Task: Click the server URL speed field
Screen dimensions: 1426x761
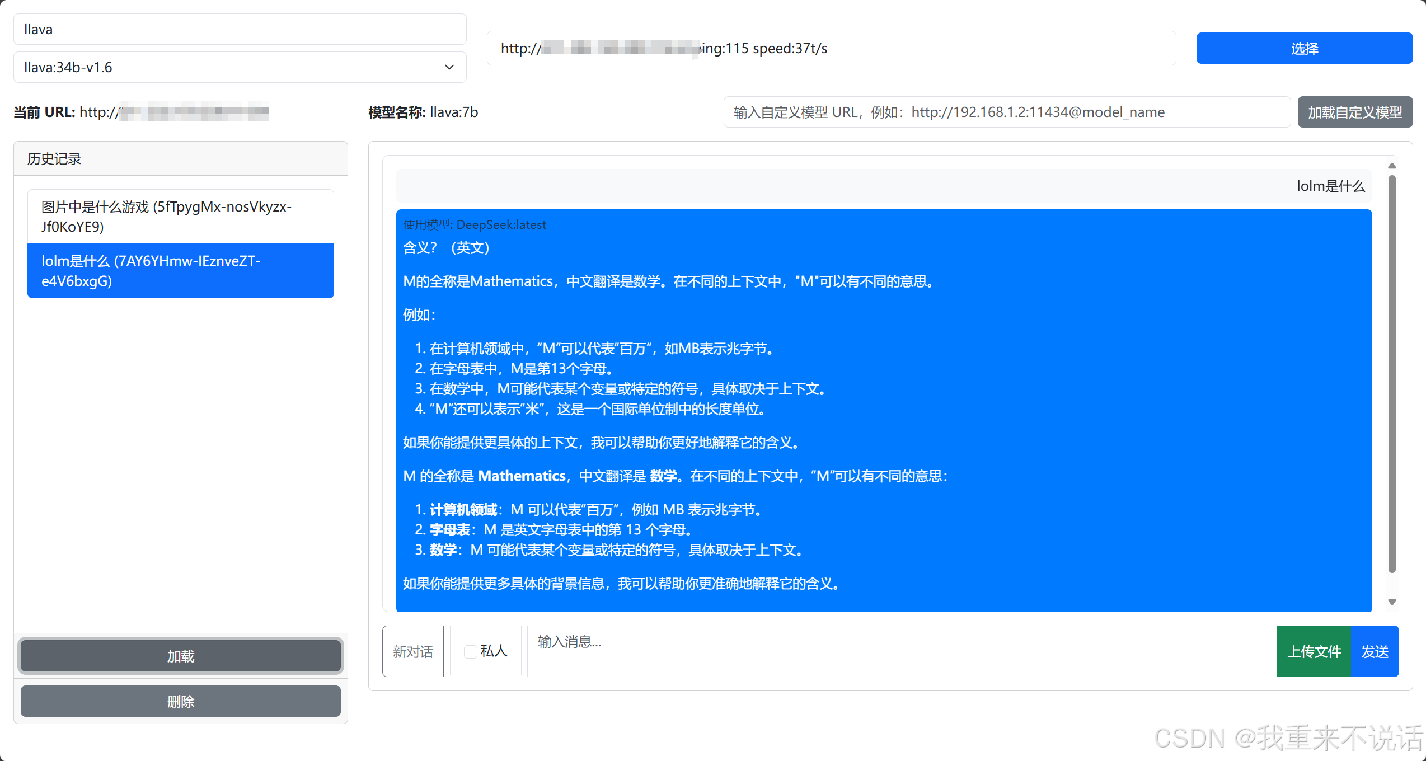Action: pos(831,48)
